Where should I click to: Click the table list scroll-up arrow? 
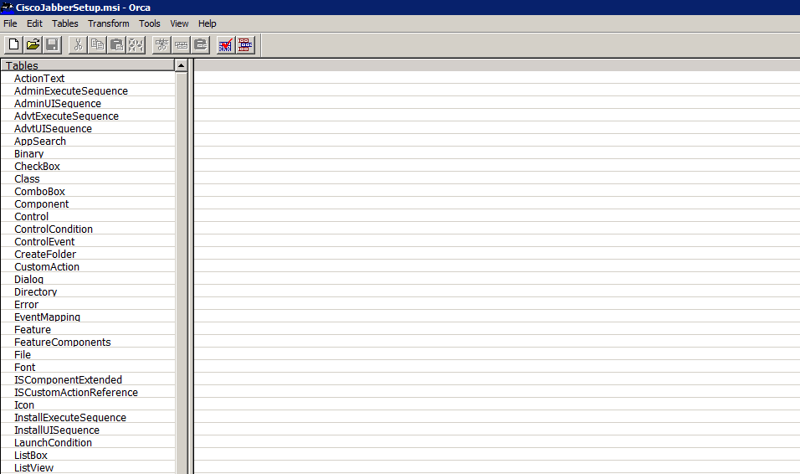[181, 65]
